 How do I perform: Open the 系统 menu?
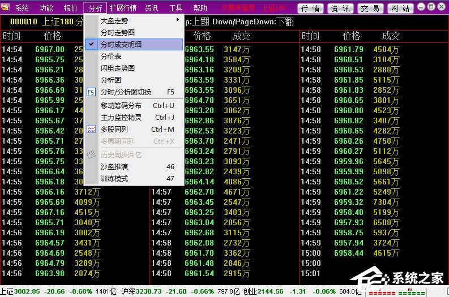22,8
